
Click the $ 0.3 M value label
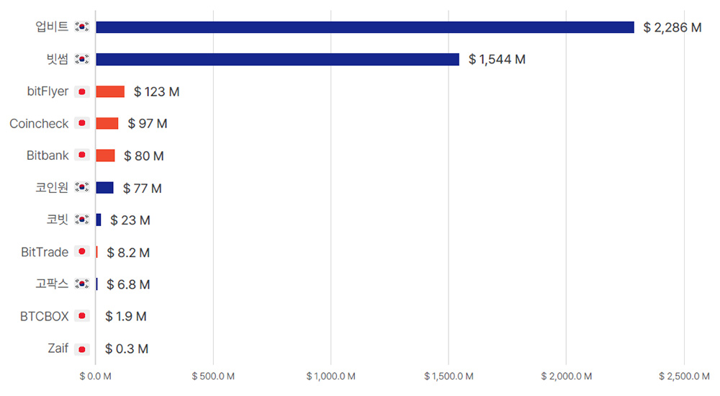127,348
